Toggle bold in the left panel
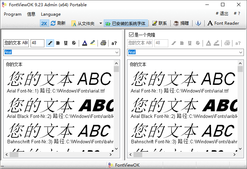 (58, 43)
